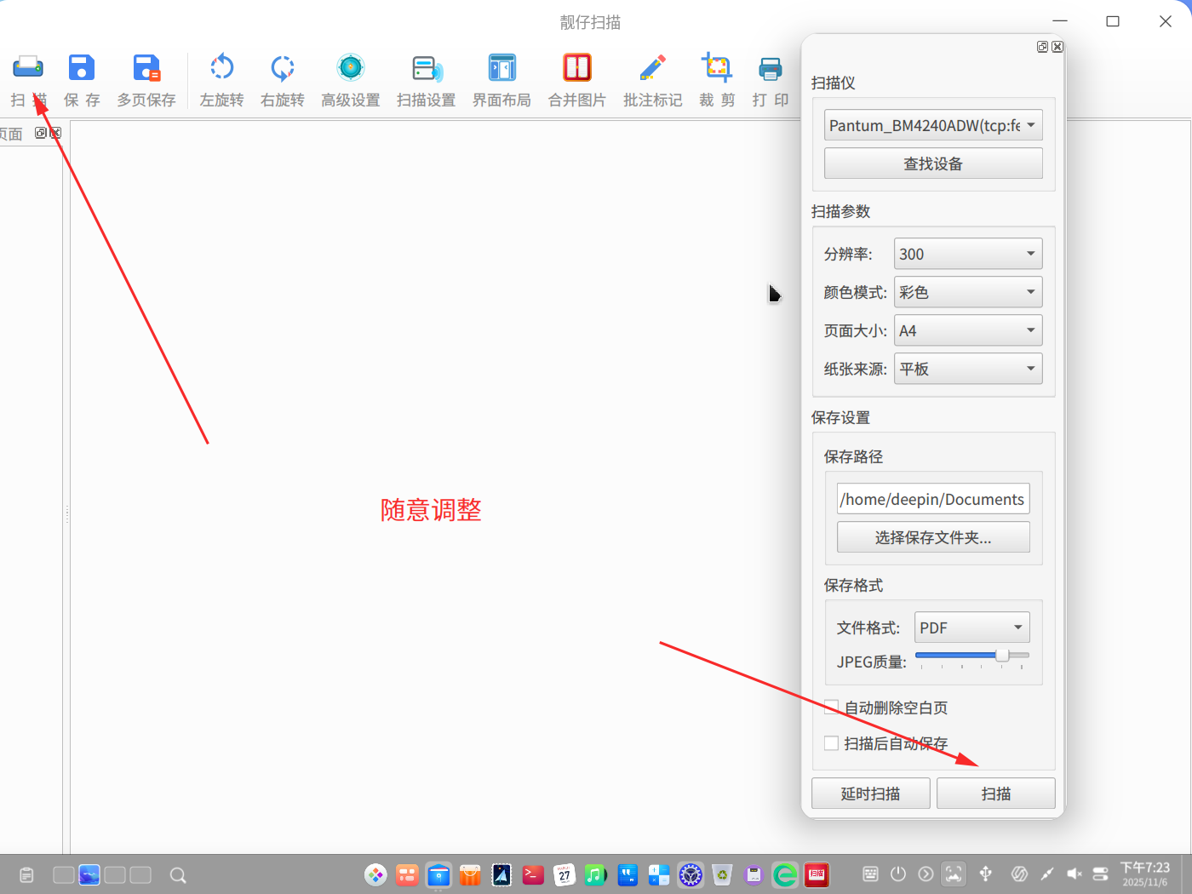Click the delayed scan (延时扫描) button
Image resolution: width=1192 pixels, height=894 pixels.
pos(870,794)
